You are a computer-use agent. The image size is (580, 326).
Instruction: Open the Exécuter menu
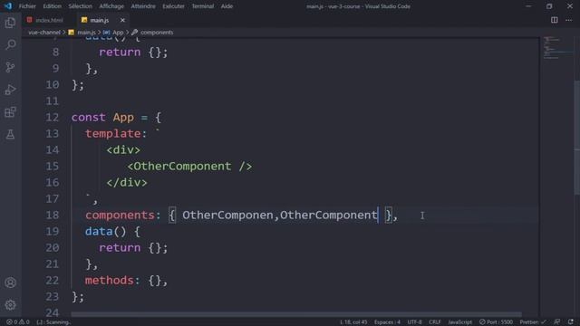[x=173, y=6]
